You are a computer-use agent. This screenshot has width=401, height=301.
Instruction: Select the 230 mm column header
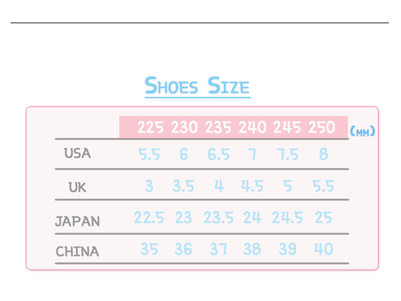[x=184, y=127]
